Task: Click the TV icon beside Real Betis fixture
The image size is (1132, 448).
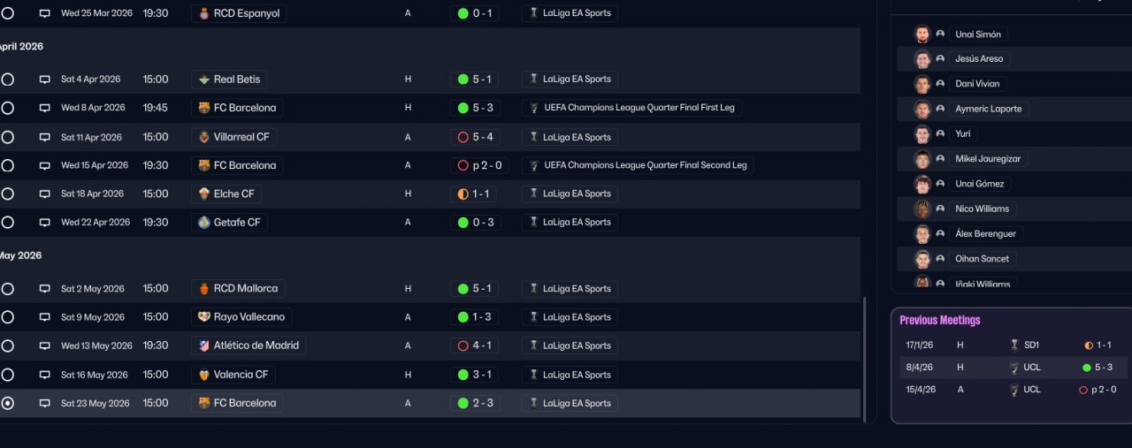Action: click(45, 80)
